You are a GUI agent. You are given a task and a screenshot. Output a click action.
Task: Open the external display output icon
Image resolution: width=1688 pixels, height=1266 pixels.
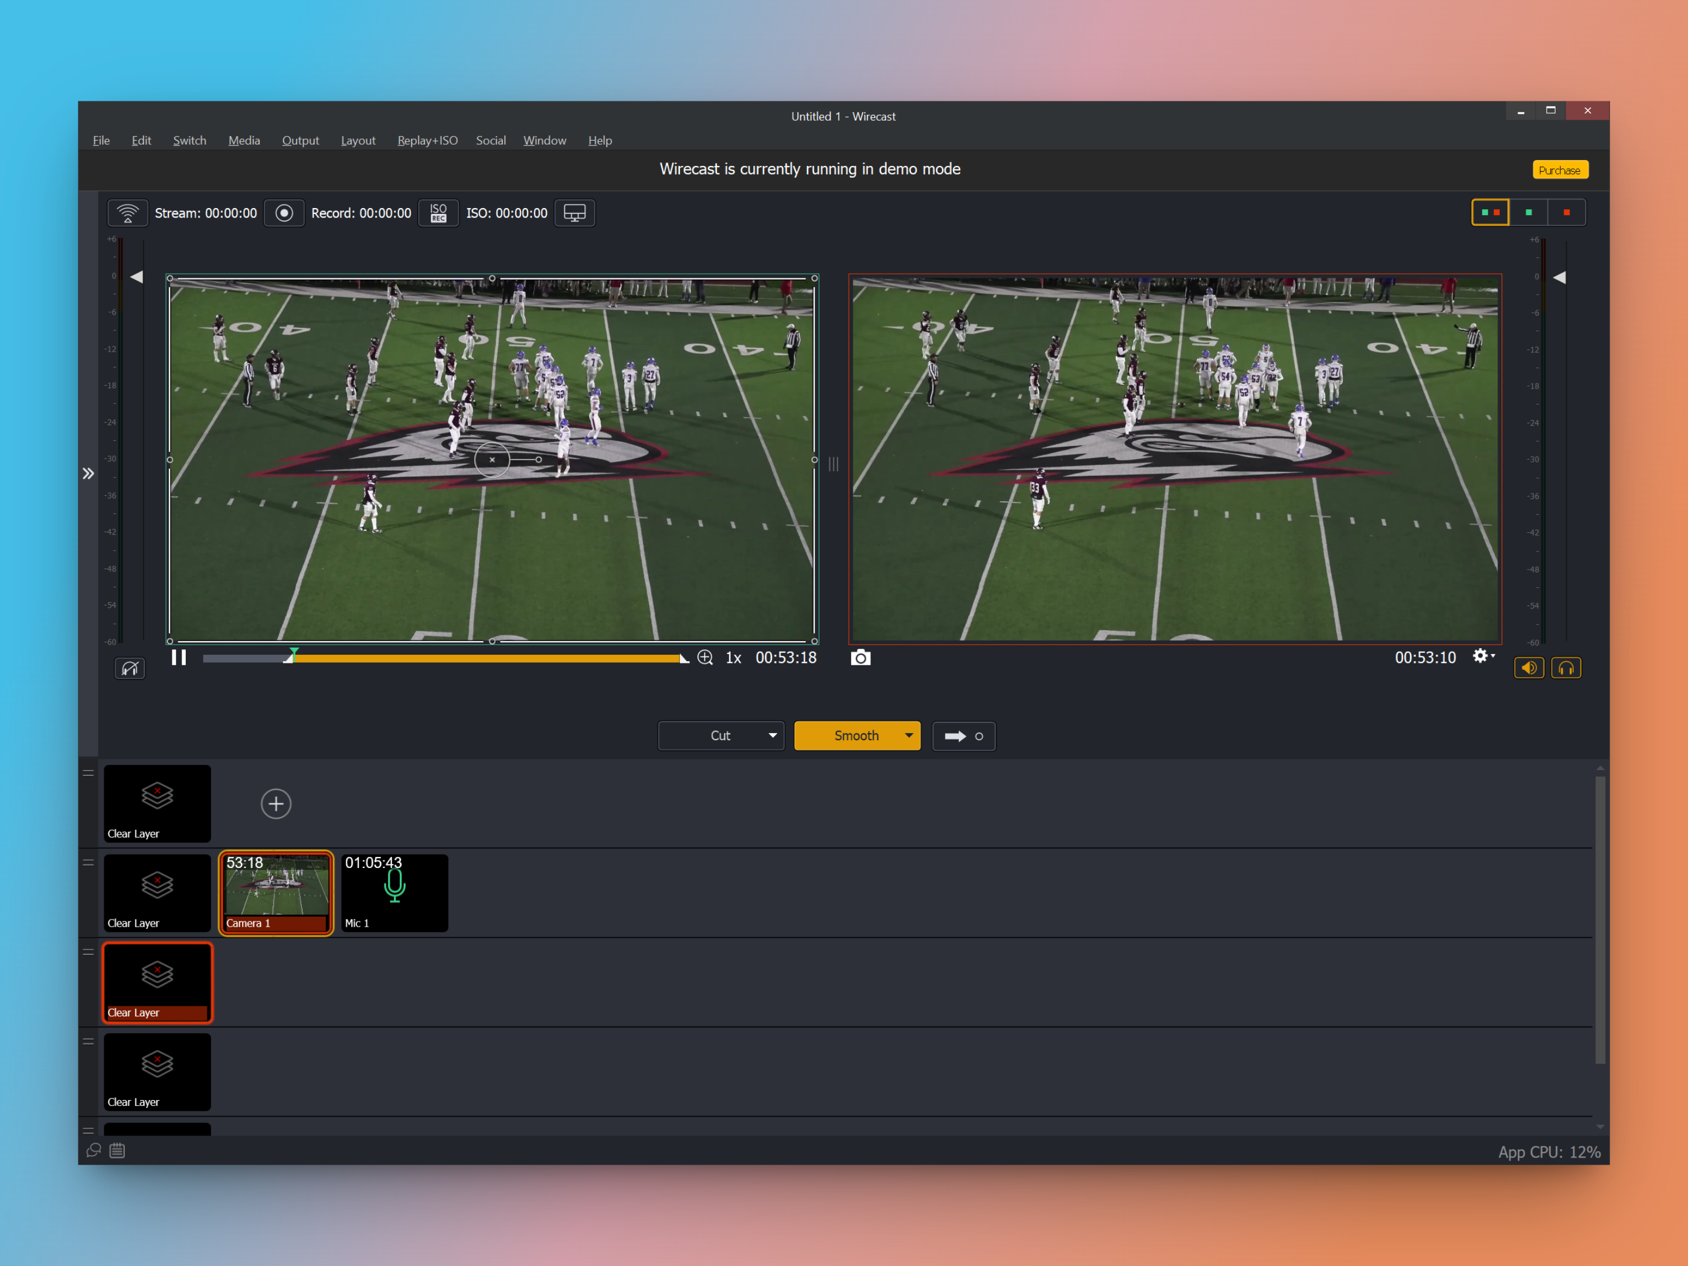tap(574, 213)
